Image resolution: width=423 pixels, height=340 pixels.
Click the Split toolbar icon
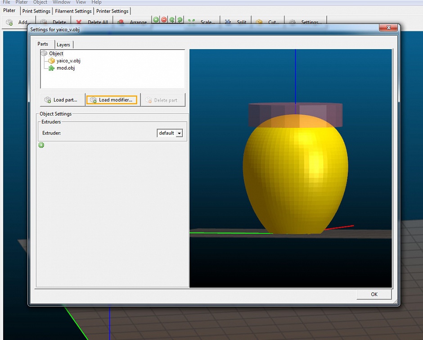click(235, 22)
